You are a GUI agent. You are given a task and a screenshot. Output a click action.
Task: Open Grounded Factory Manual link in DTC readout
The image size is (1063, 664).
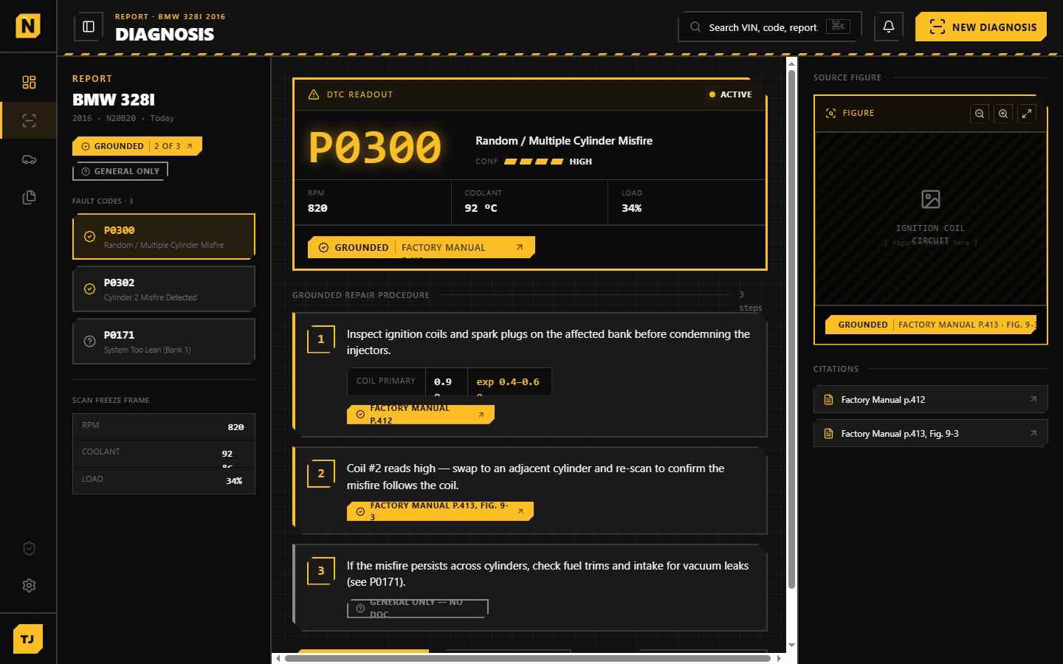(x=422, y=247)
